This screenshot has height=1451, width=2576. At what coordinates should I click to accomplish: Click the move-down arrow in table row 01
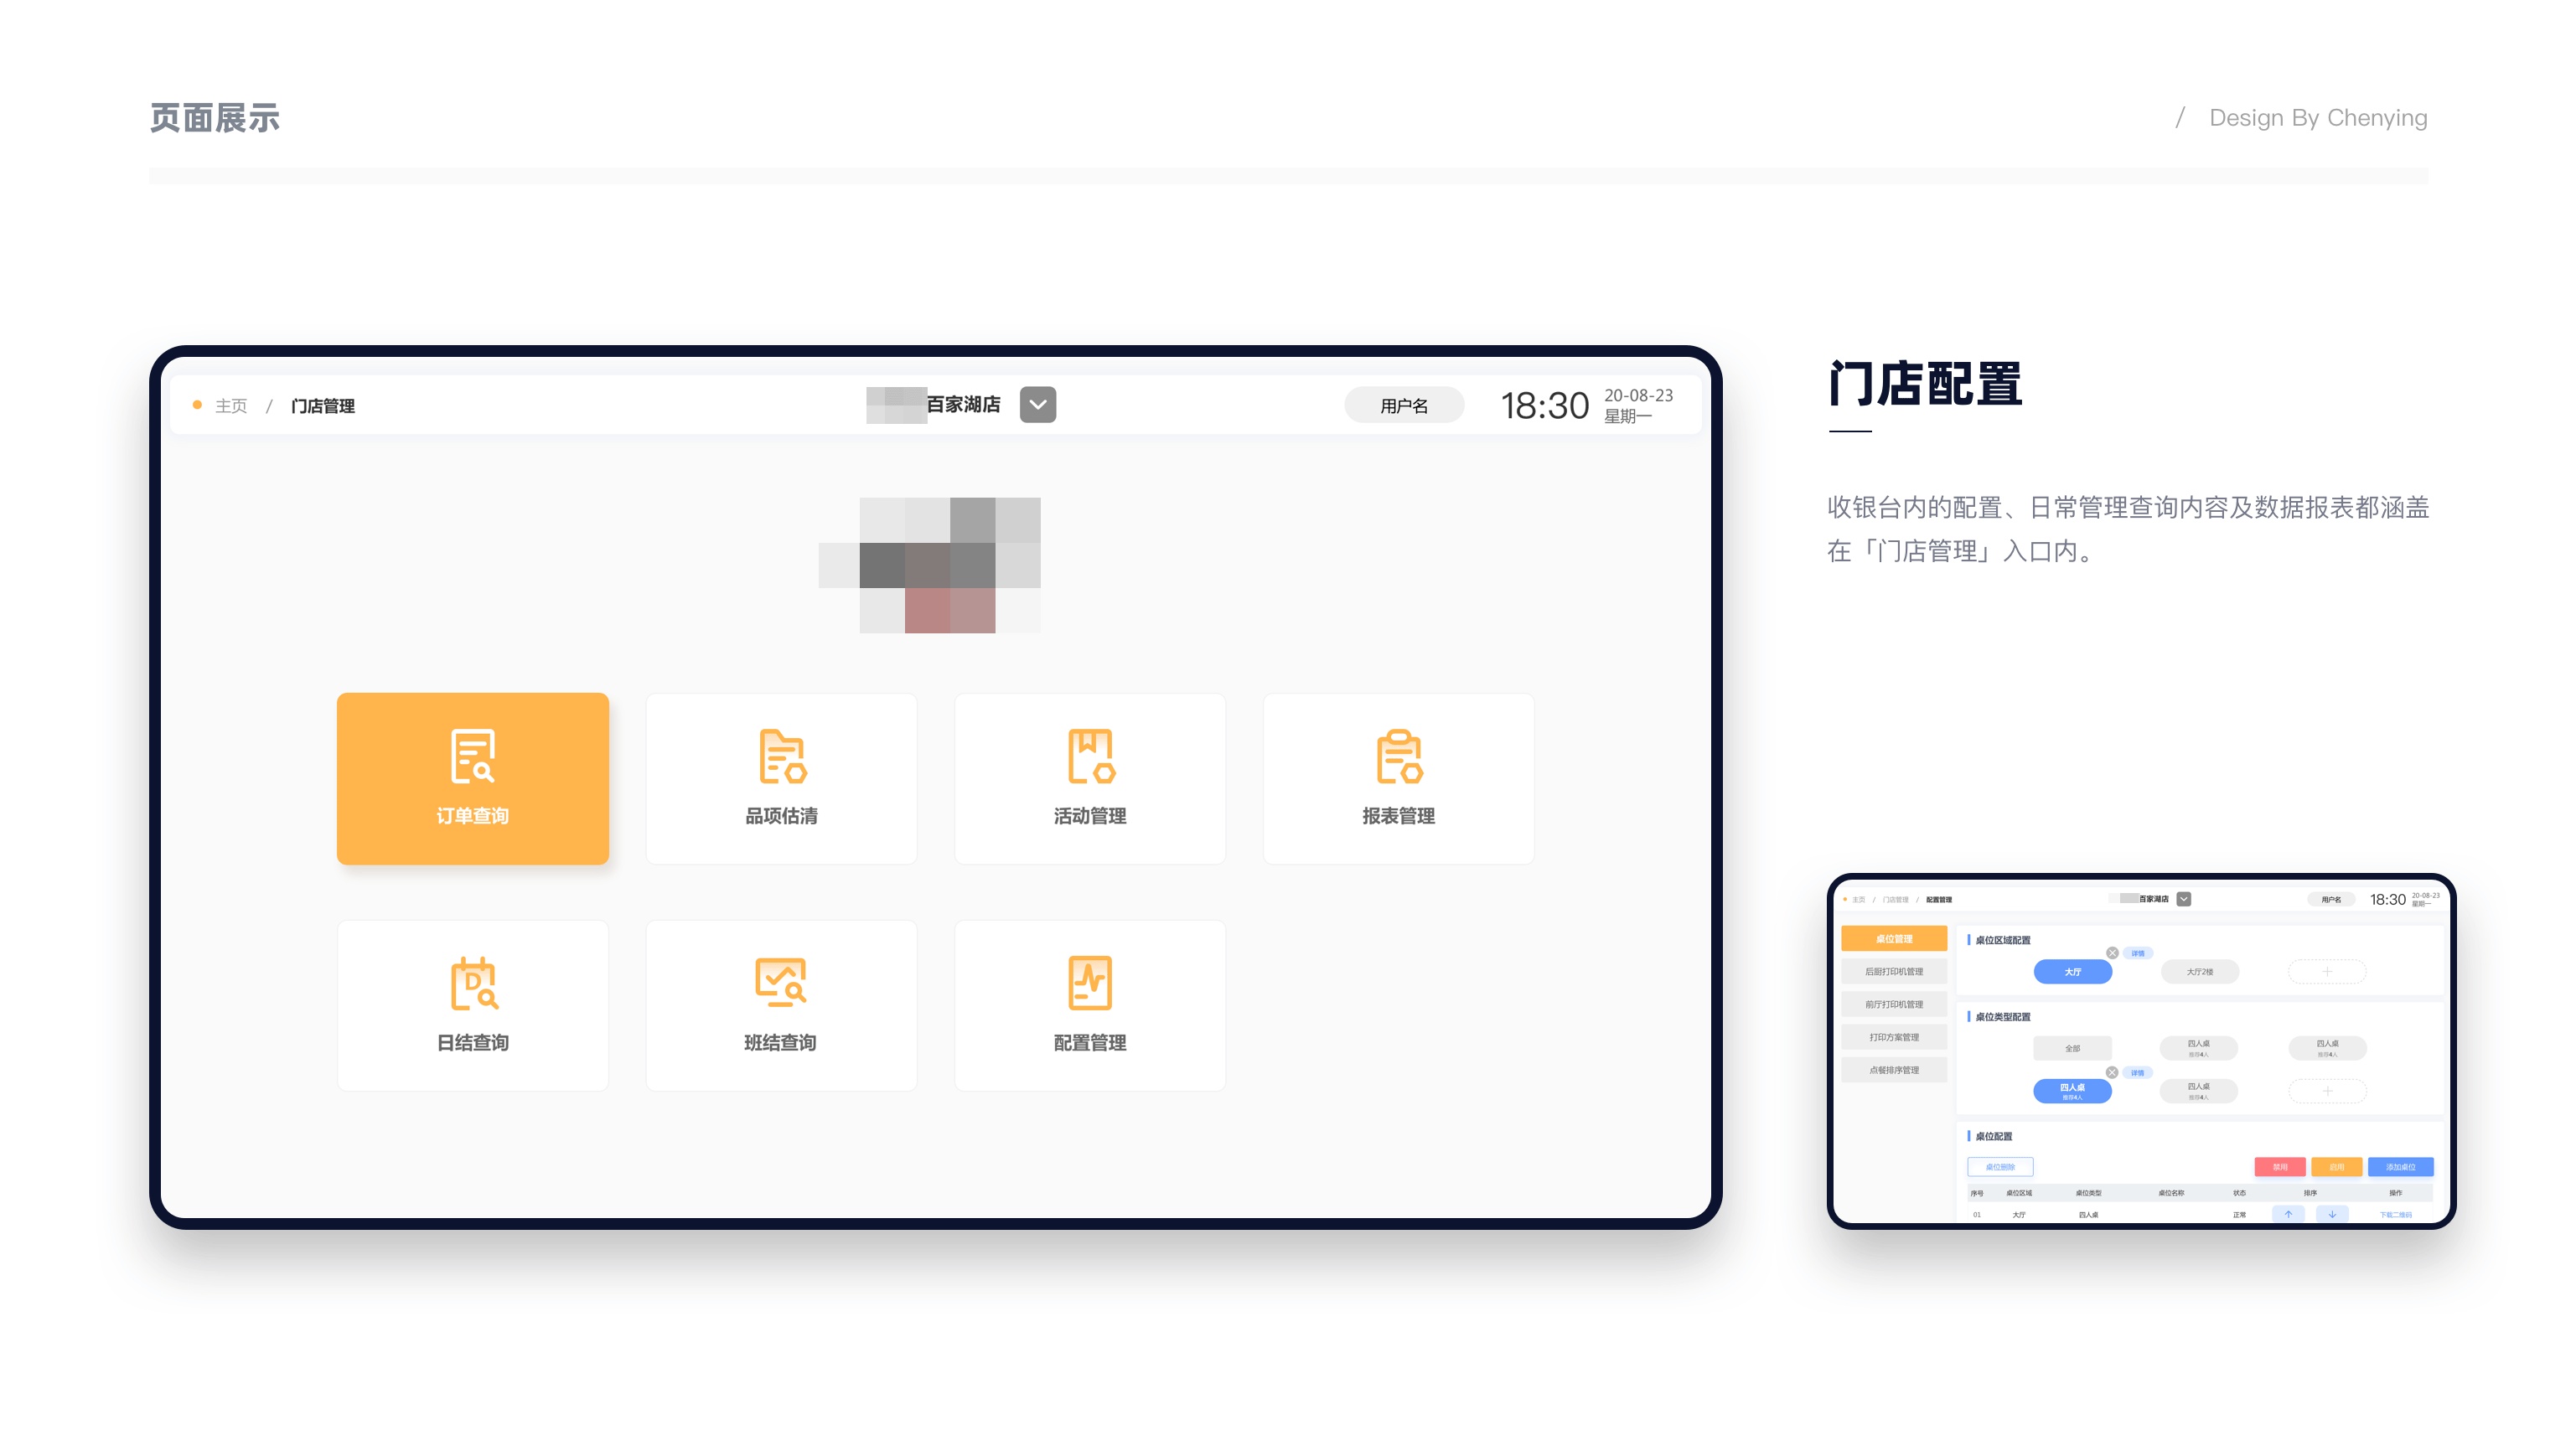click(2331, 1214)
